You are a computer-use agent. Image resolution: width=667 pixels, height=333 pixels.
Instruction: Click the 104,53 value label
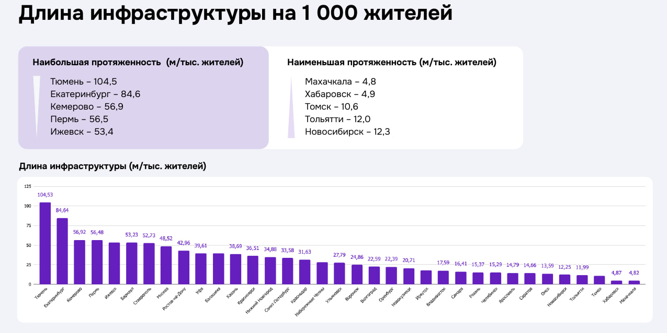[45, 195]
